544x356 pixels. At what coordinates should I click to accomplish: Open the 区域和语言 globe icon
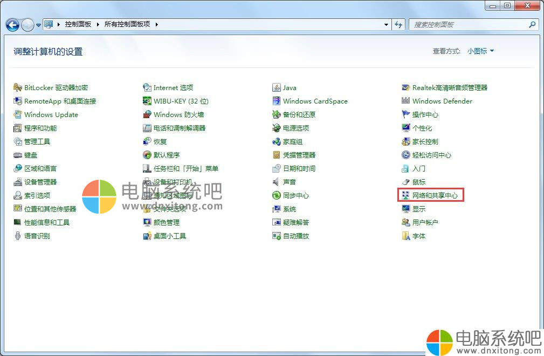[18, 168]
